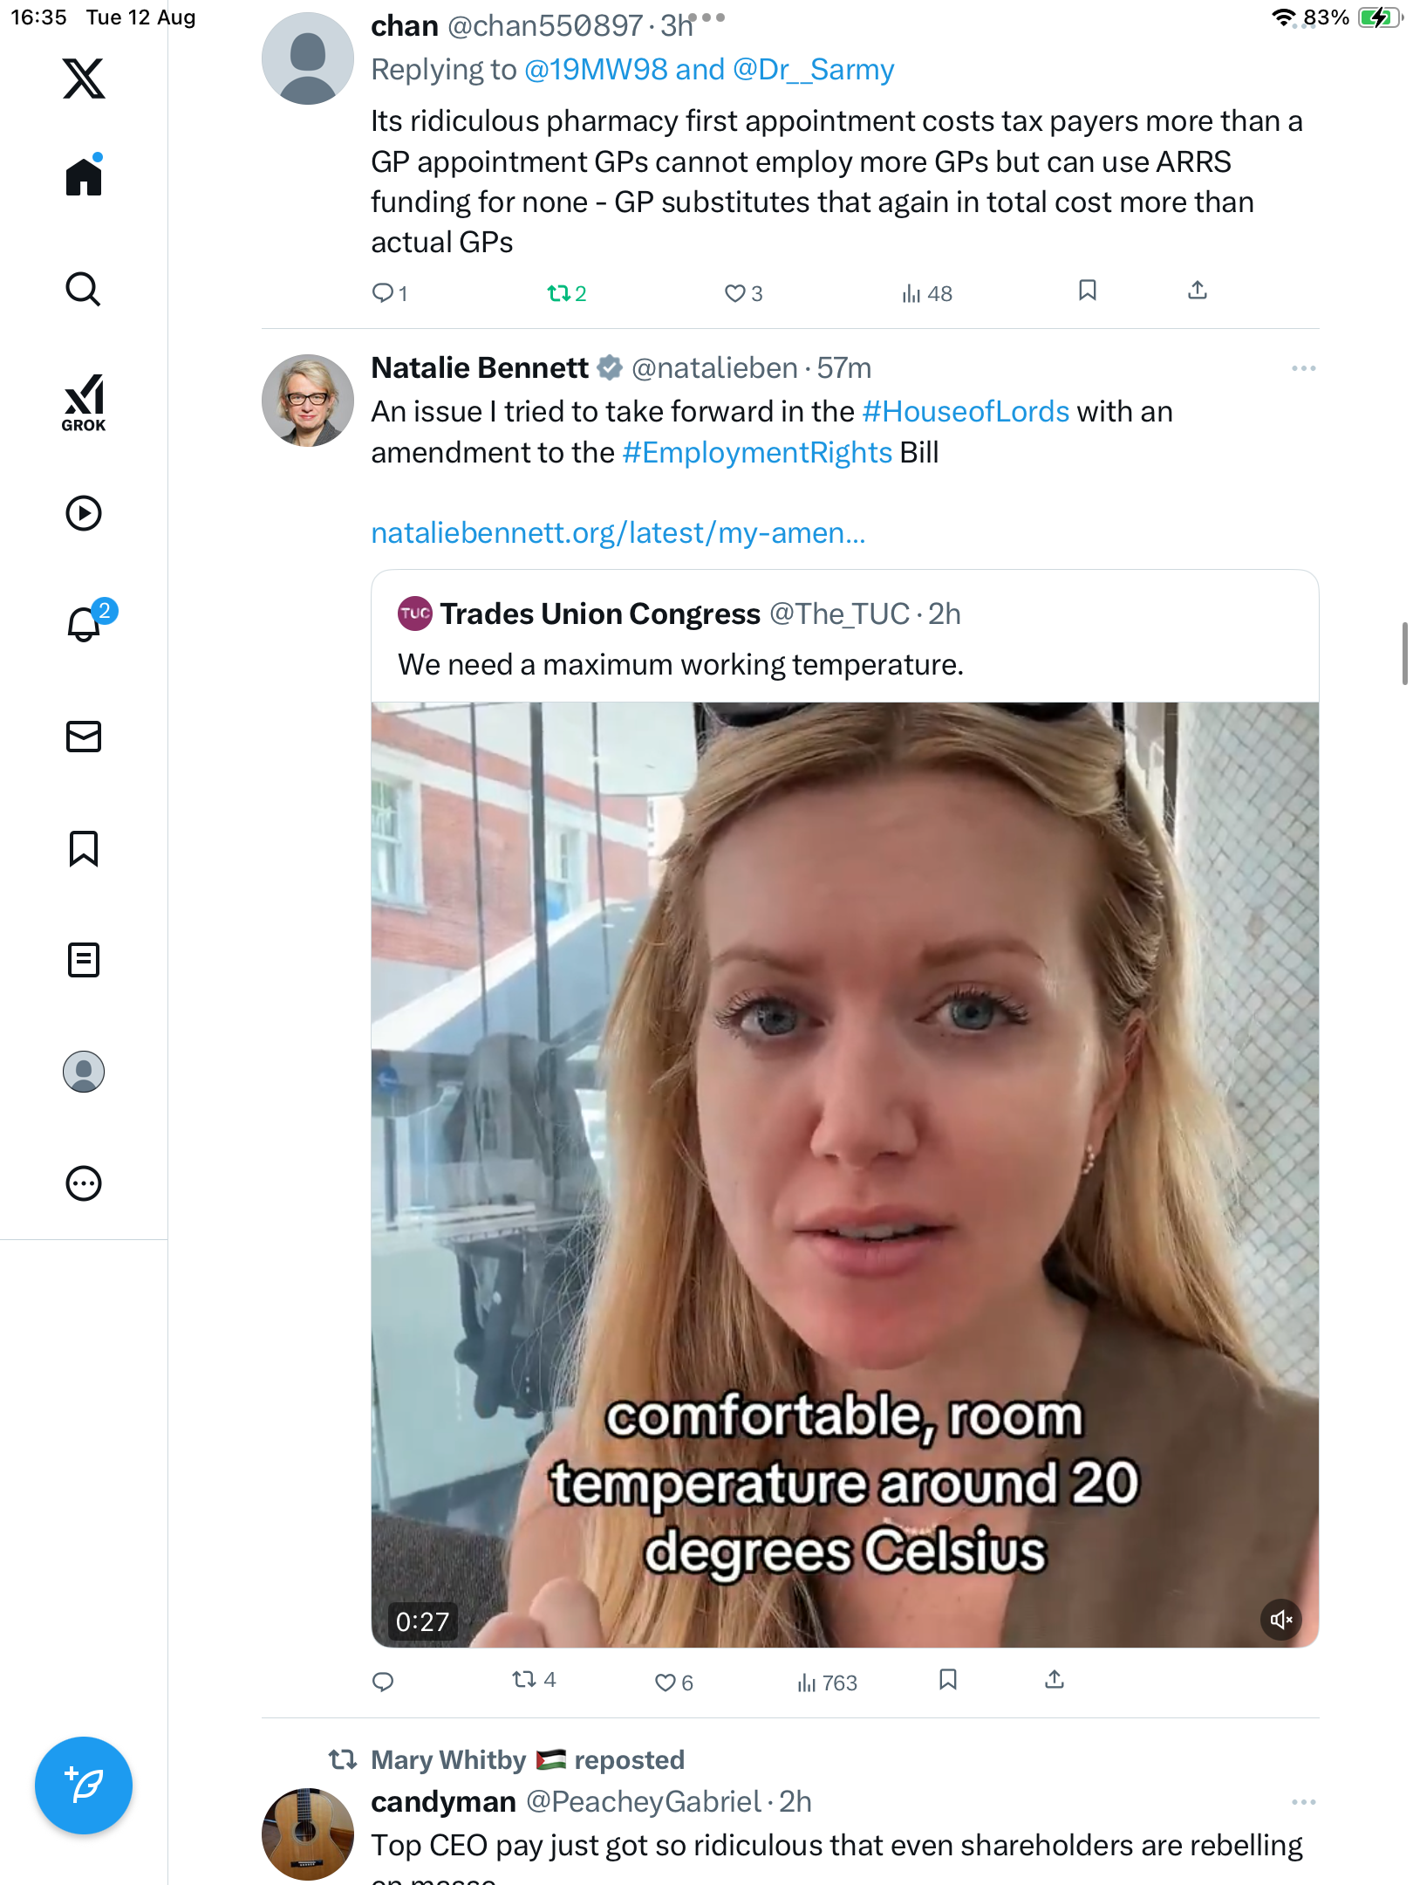Open more options on candyman's post
Viewport: 1413px width, 1885px height.
click(x=1303, y=1801)
